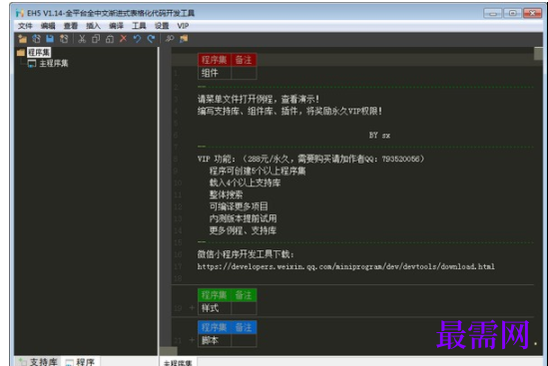Viewport: 548px width, 366px height.
Task: Click the line 更多例程、支持库
Action: pyautogui.click(x=243, y=230)
